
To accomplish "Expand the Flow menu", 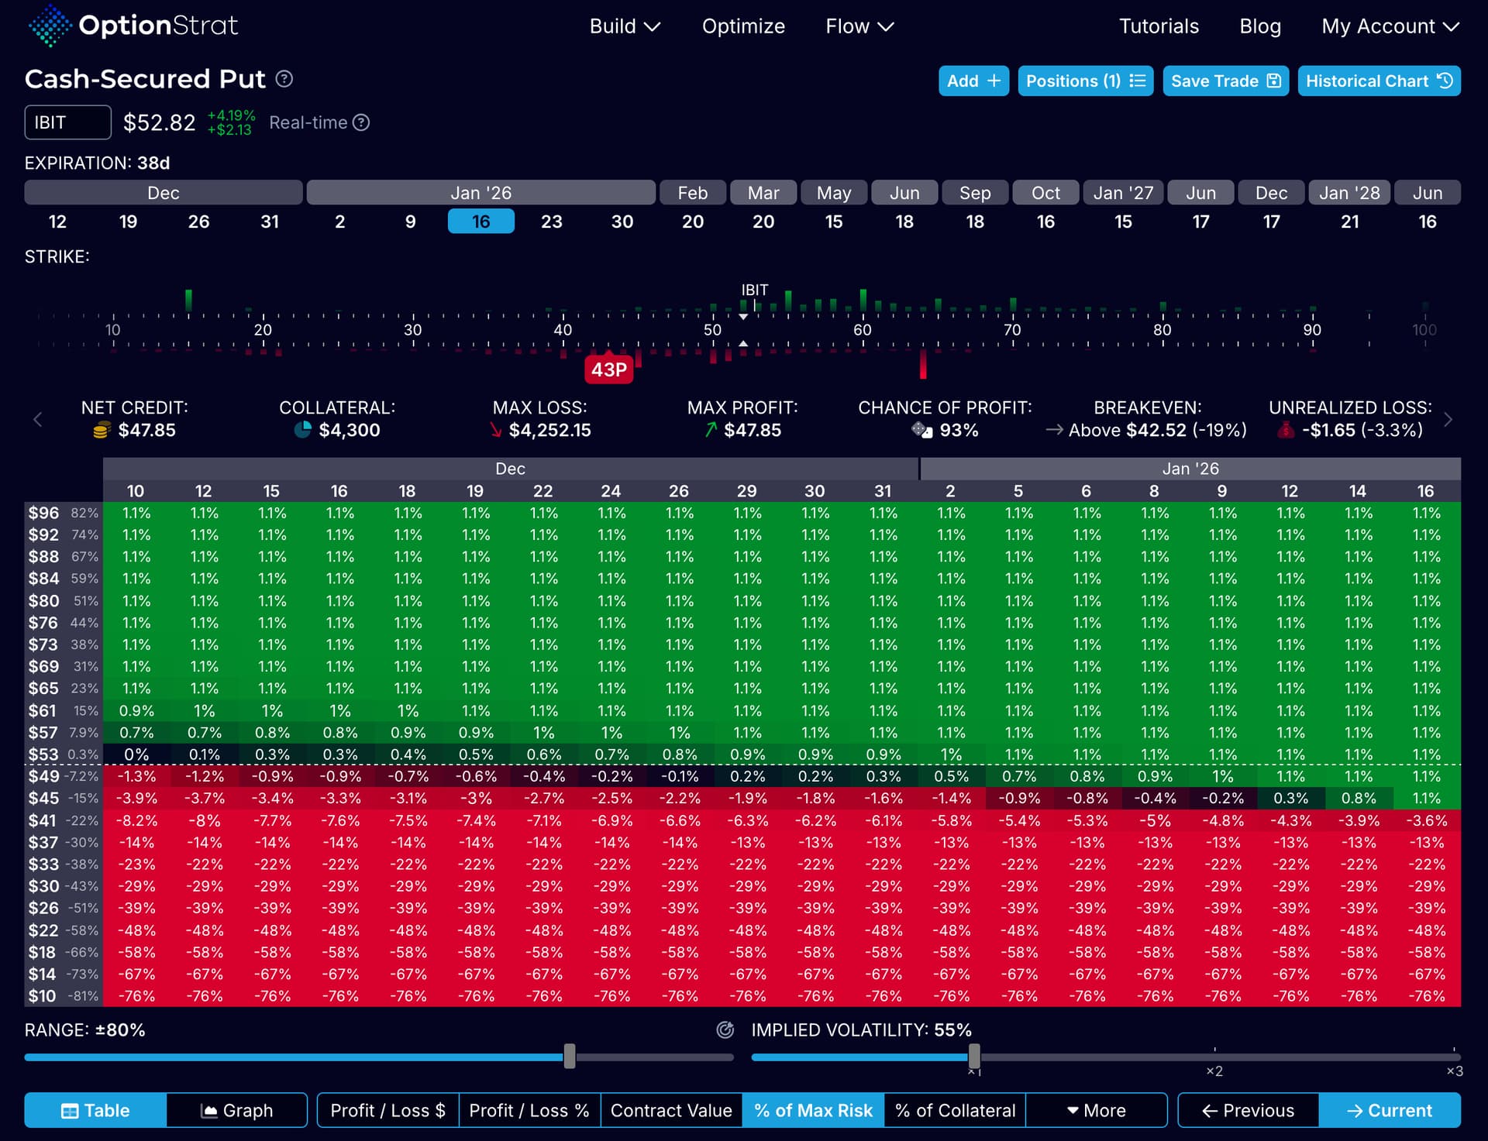I will coord(859,26).
